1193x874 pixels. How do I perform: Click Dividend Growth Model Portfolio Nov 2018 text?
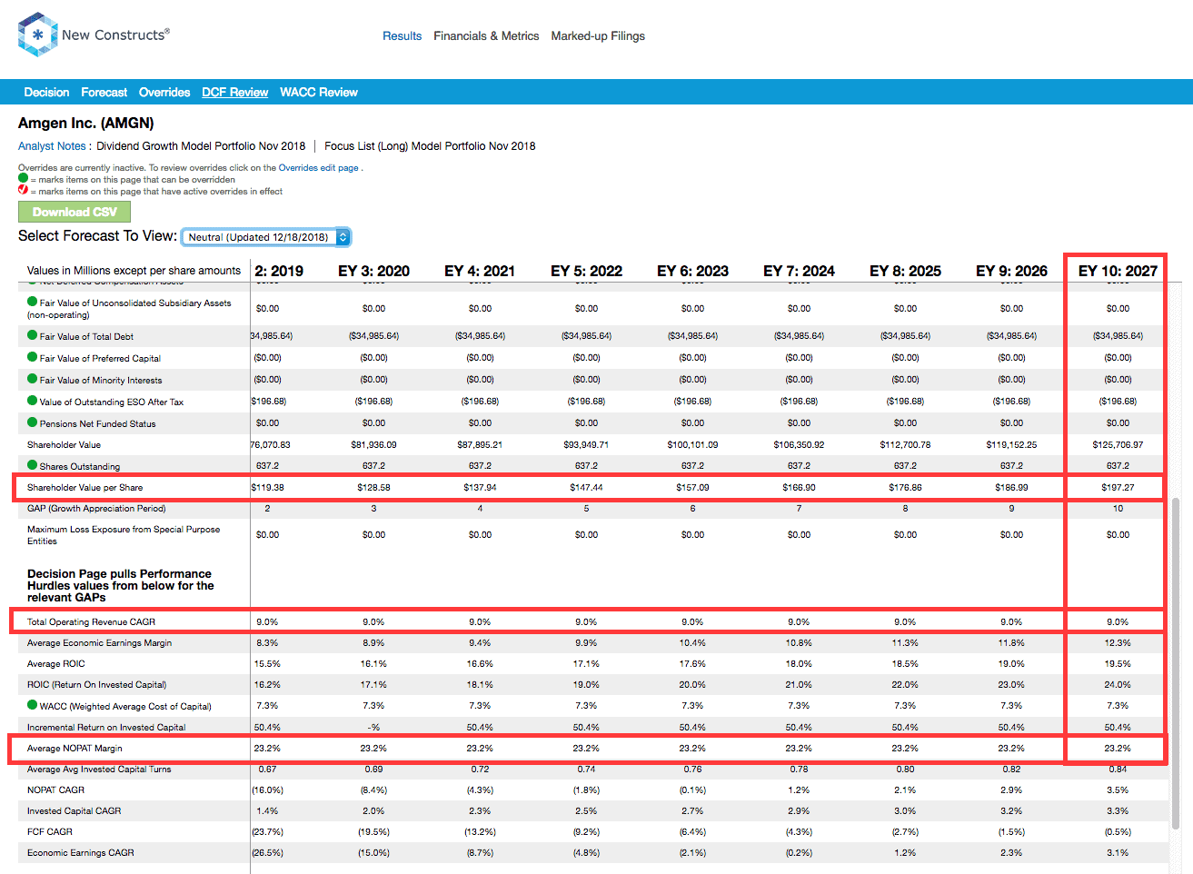201,145
